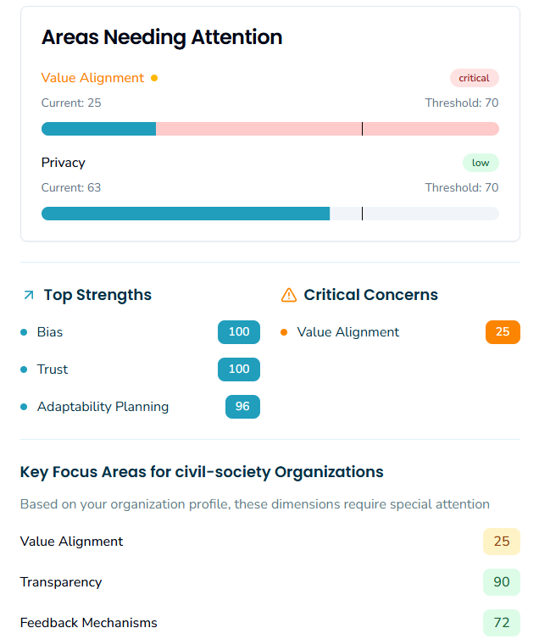The image size is (539, 639).
Task: Click the Top Strengths arrow icon
Action: pos(29,295)
